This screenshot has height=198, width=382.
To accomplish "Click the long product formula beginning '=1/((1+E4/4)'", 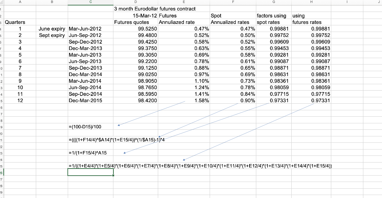I will tap(200, 166).
